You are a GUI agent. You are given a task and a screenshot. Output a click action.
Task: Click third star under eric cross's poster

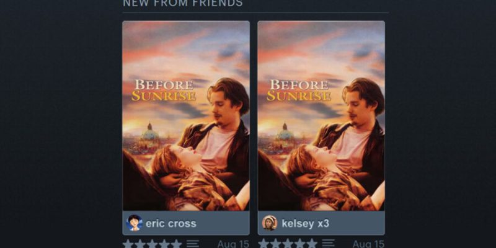[153, 244]
